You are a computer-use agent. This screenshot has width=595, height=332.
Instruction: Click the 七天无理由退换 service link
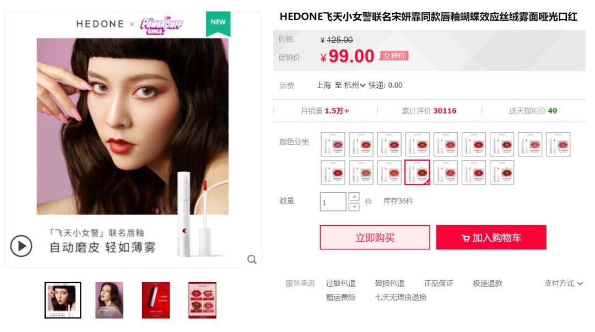[401, 297]
